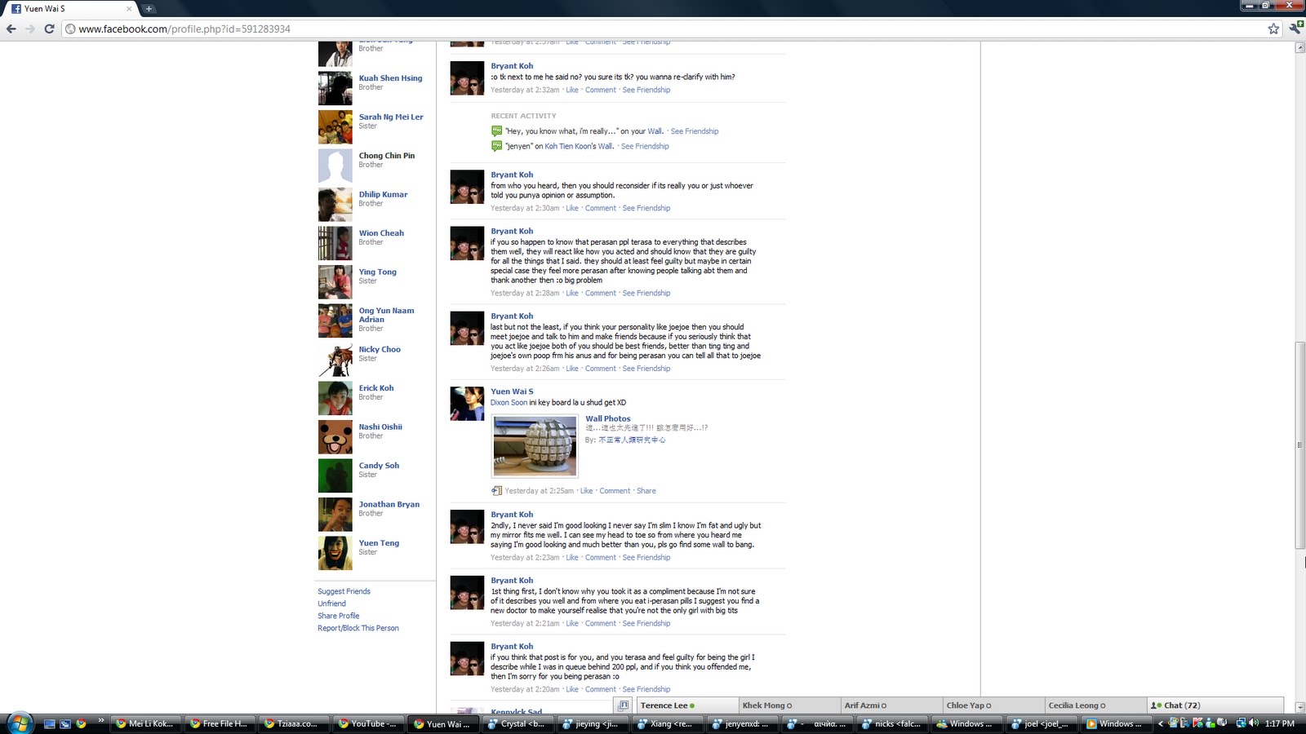Click Dixon Soon's name in post
The image size is (1306, 734).
509,402
